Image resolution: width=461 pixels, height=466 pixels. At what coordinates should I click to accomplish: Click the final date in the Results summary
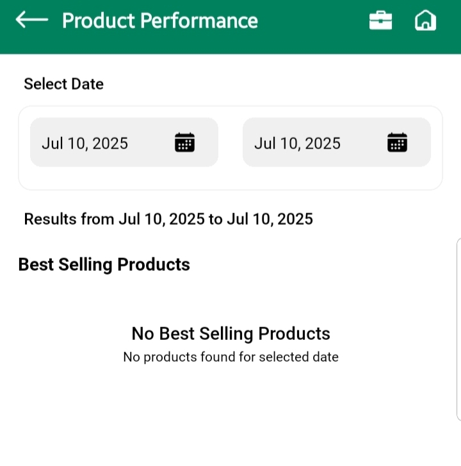click(270, 220)
